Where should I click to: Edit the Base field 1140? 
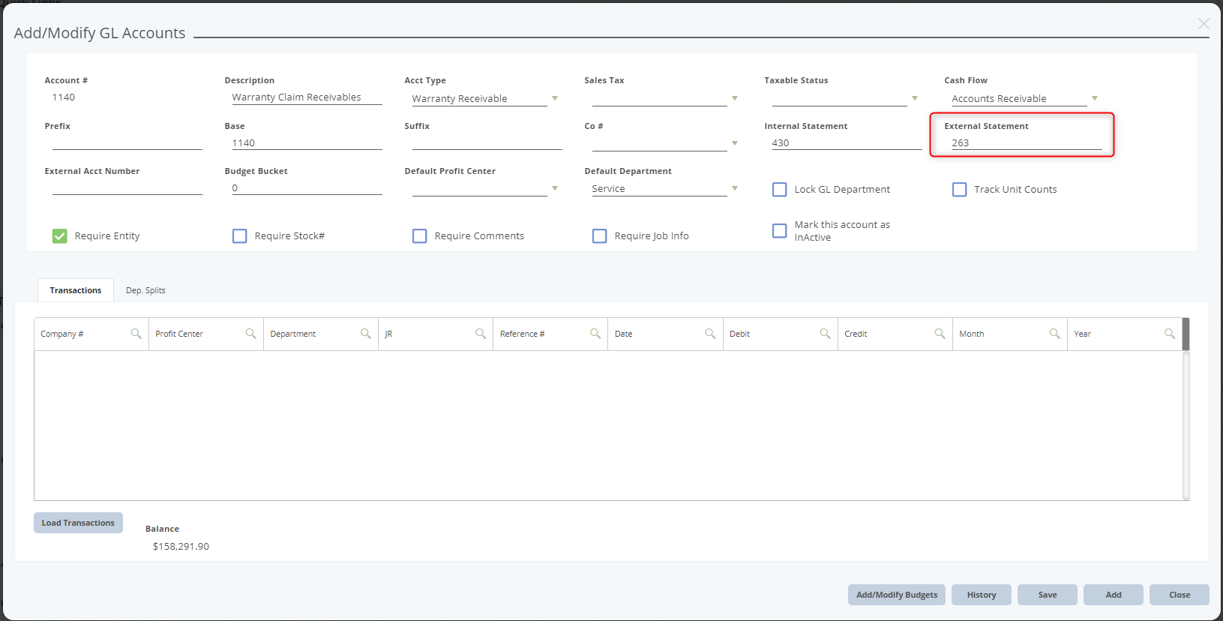pyautogui.click(x=307, y=142)
